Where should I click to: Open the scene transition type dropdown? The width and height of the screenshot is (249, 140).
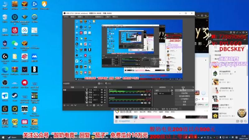coord(162,91)
